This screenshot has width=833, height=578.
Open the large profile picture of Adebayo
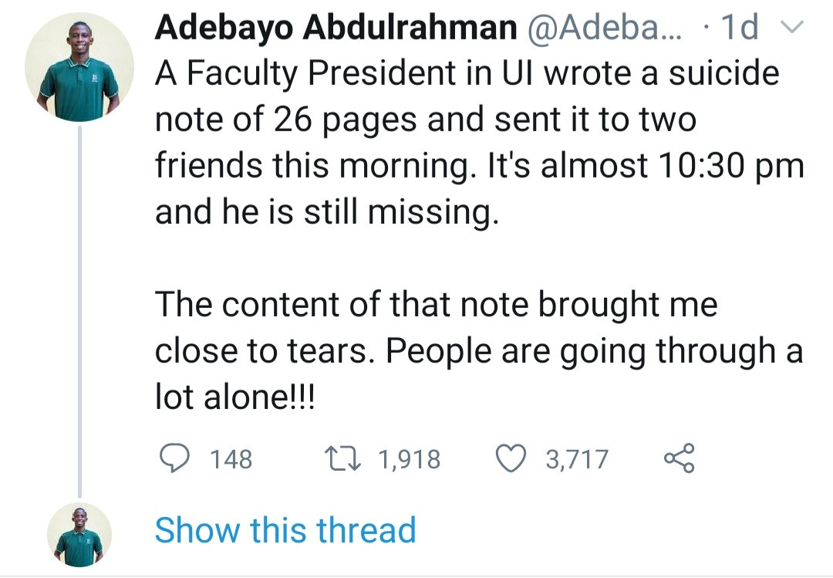[79, 66]
